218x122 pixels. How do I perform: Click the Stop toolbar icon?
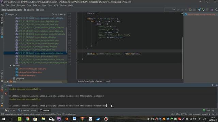pos(194,10)
